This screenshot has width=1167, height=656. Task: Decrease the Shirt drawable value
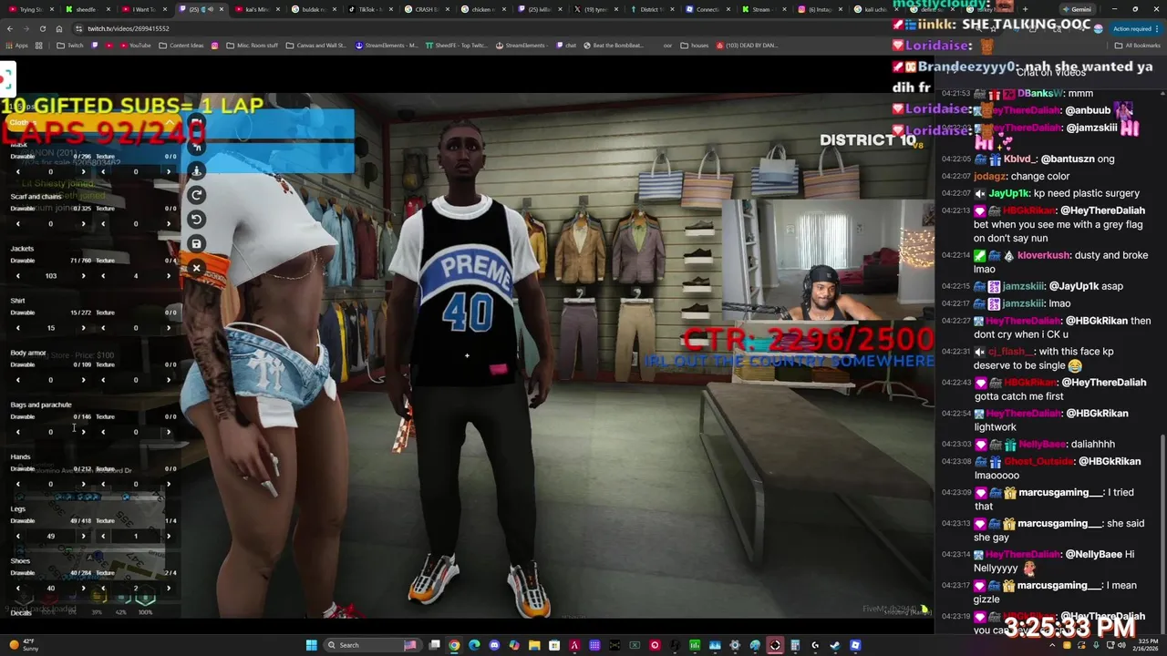coord(17,327)
